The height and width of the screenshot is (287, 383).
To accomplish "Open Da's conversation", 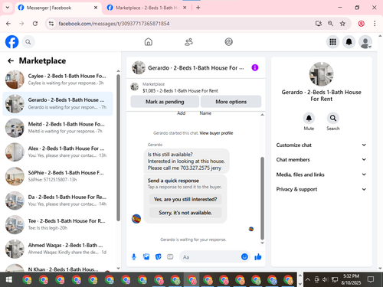I will [x=57, y=201].
